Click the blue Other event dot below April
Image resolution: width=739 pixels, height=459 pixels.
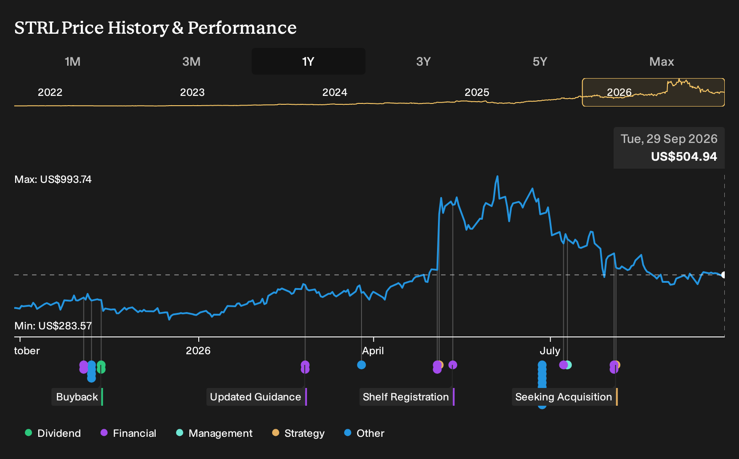click(x=361, y=365)
